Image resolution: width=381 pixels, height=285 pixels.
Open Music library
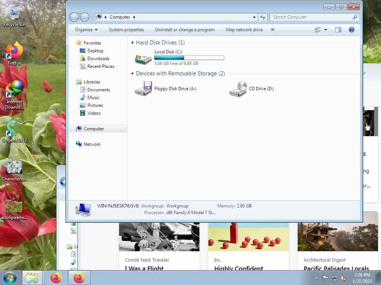93,98
